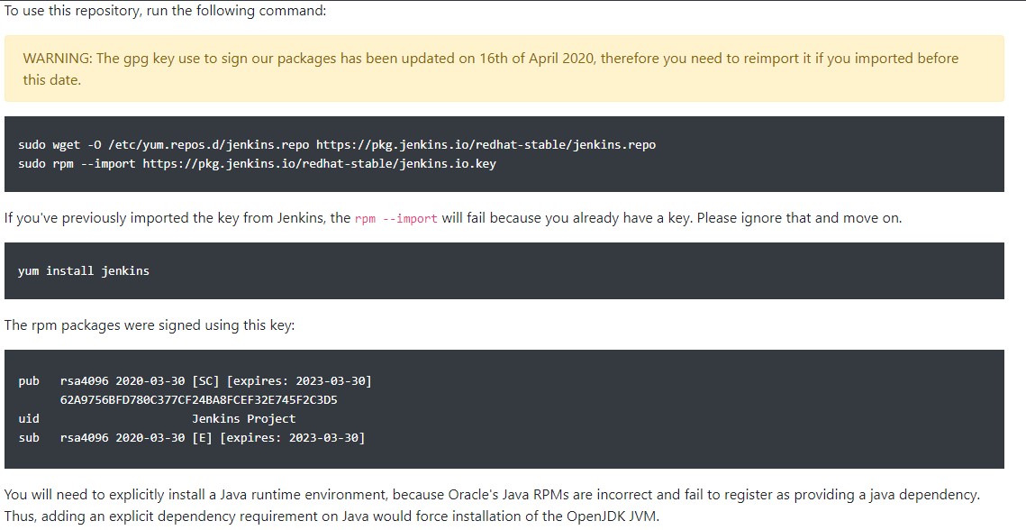
Task: Click the pub rsa4096 key line
Action: (195, 381)
